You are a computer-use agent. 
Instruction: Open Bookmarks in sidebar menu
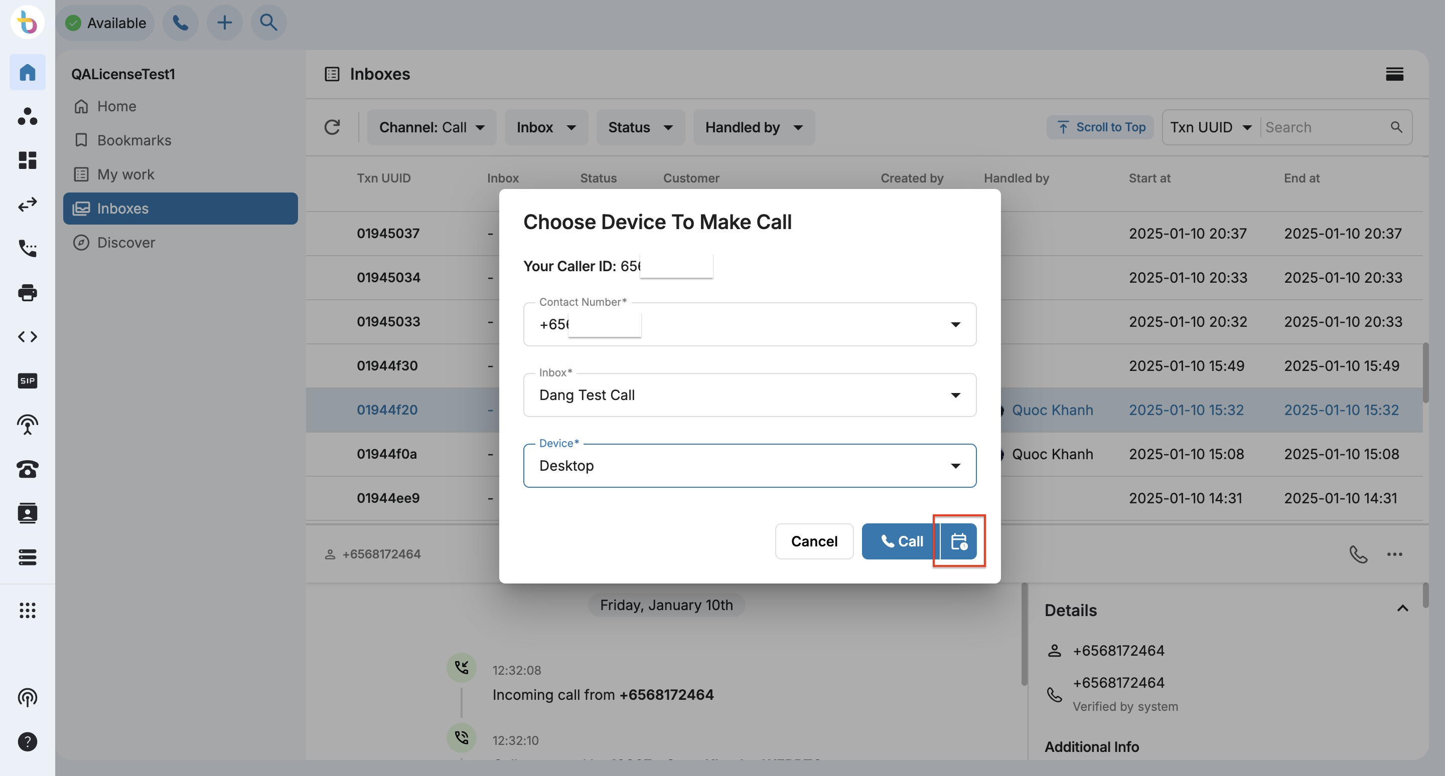180,140
